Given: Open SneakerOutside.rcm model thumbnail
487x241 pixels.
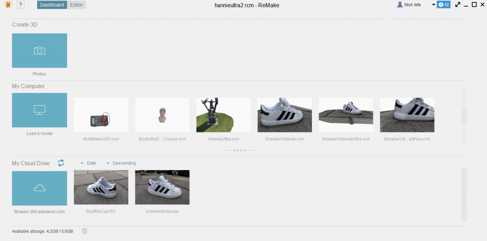Looking at the screenshot, I should point(284,115).
